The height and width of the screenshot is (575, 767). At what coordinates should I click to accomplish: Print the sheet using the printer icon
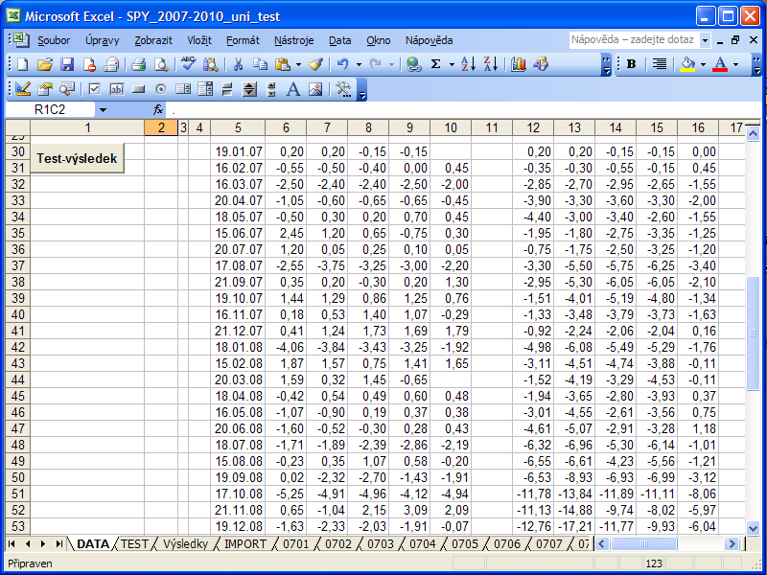click(138, 64)
